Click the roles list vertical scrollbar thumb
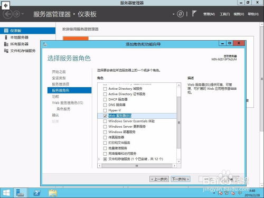264x198 pixels. tap(179, 122)
